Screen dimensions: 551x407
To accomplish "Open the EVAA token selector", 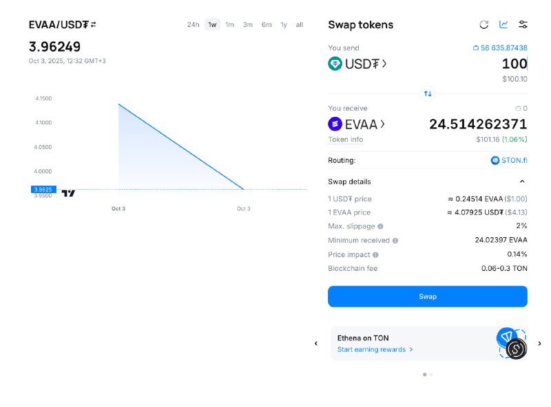I will click(356, 124).
